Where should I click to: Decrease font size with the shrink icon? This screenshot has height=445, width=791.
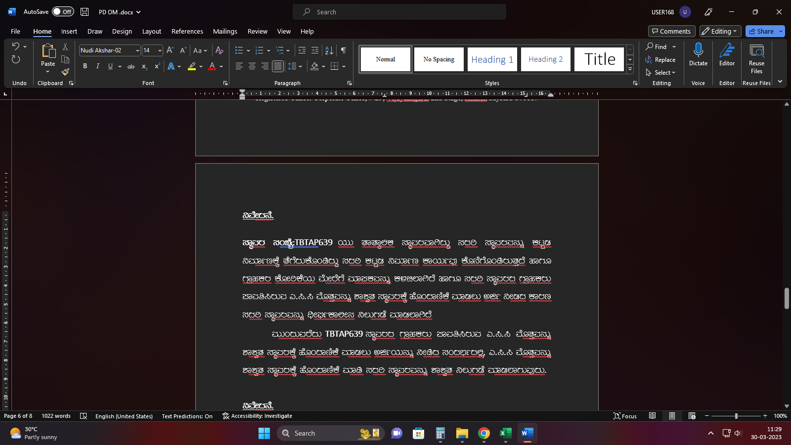(183, 50)
